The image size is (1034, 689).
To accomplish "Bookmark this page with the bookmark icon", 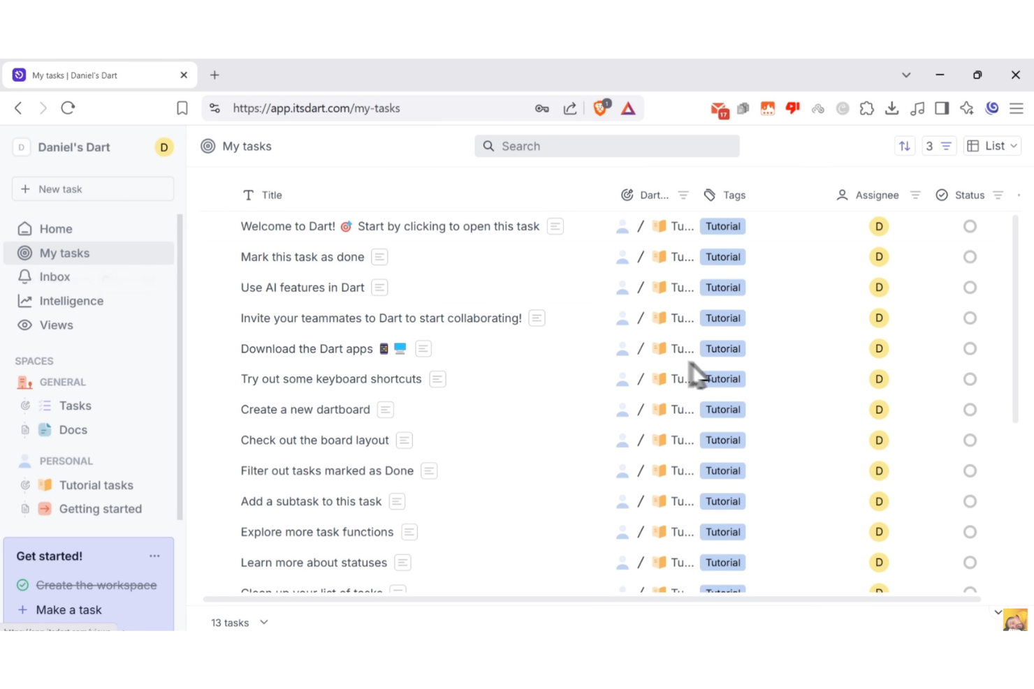I will pyautogui.click(x=182, y=108).
